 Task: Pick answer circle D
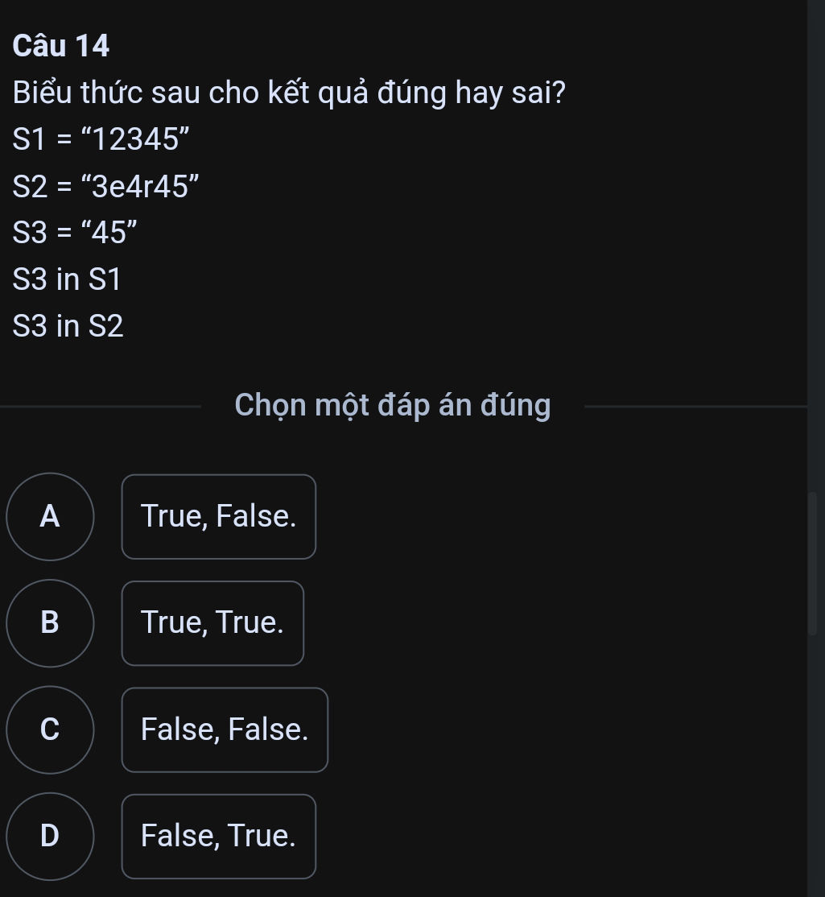51,837
